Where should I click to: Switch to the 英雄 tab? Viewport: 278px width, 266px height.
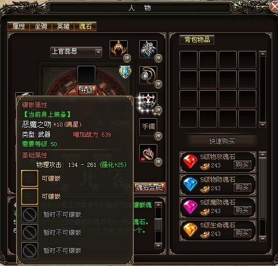[x=63, y=26]
